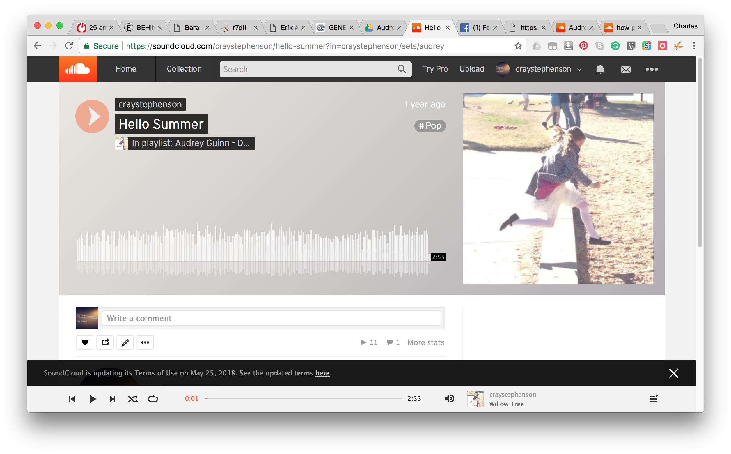Image resolution: width=731 pixels, height=454 pixels.
Task: Toggle repeat in the player
Action: [153, 399]
